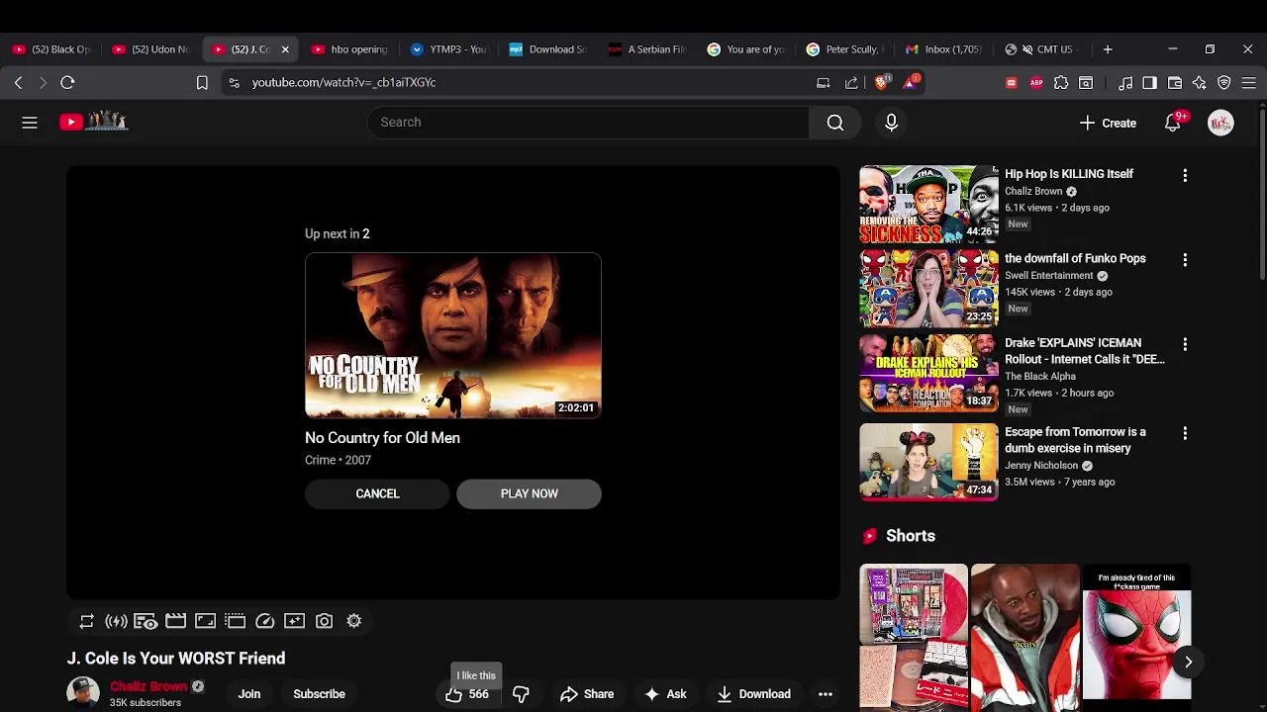Screen dimensions: 1267x712
Task: Go back in browser history
Action: click(x=18, y=83)
